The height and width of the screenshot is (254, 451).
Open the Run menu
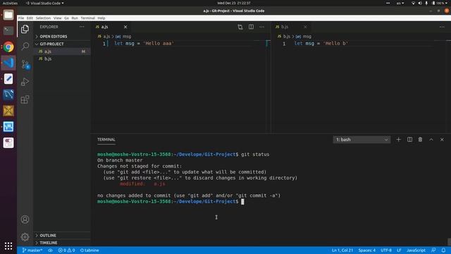[75, 18]
